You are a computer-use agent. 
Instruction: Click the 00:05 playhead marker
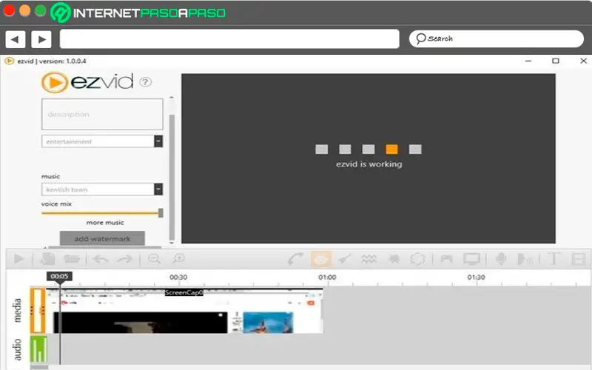[59, 276]
